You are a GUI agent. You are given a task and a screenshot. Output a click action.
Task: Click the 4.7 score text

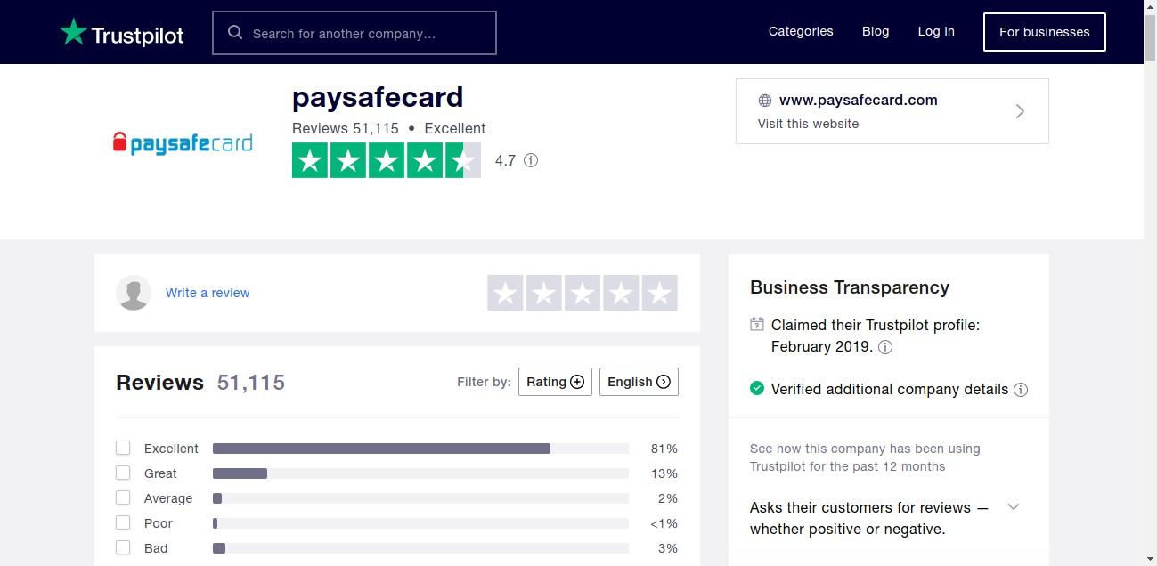click(505, 161)
